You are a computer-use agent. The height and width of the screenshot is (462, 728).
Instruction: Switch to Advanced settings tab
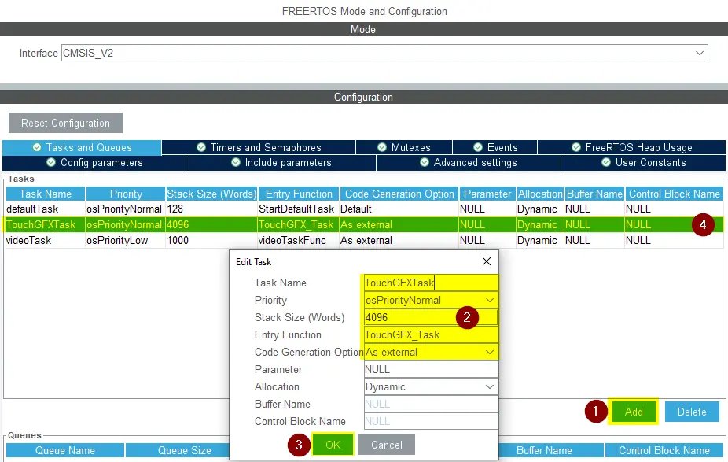click(x=468, y=163)
